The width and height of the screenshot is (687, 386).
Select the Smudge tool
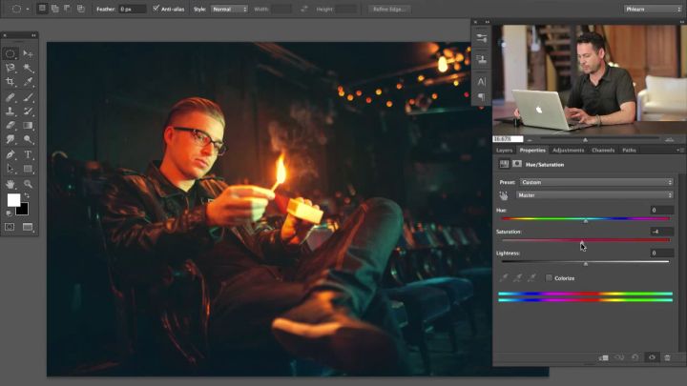pos(10,139)
